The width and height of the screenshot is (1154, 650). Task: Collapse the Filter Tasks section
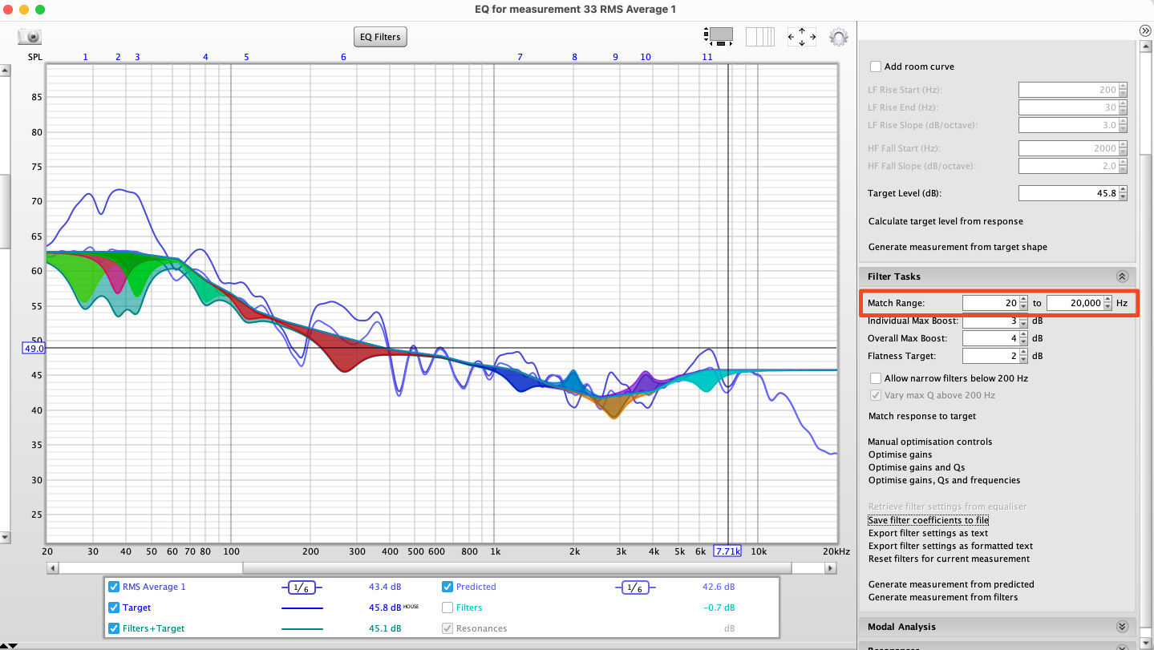[1122, 277]
